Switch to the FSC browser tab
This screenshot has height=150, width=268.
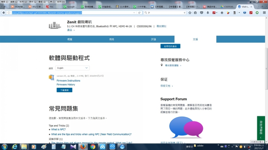52,7
